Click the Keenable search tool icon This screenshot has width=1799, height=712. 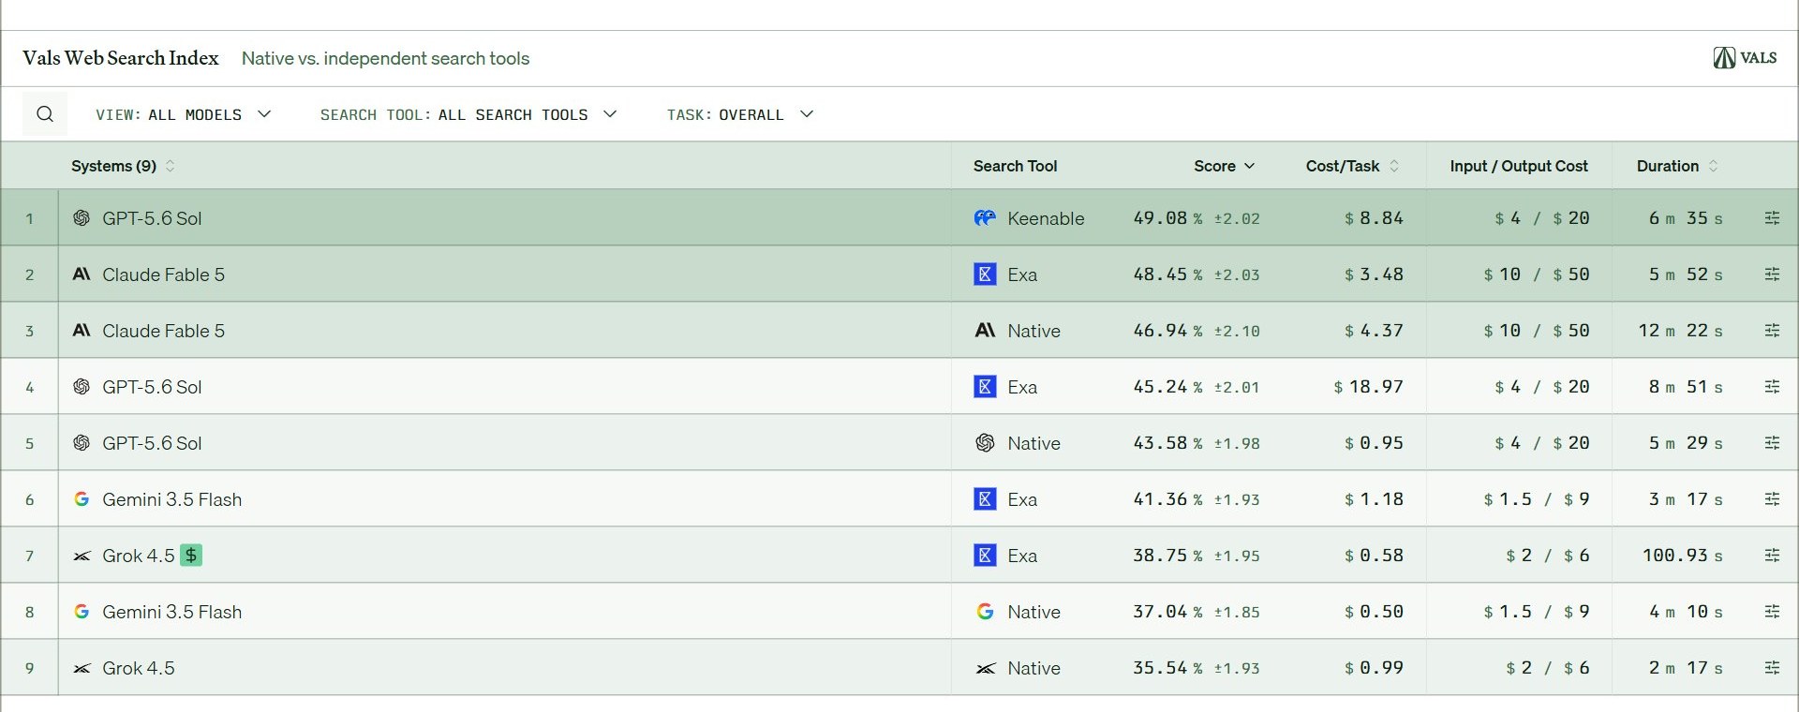coord(985,218)
